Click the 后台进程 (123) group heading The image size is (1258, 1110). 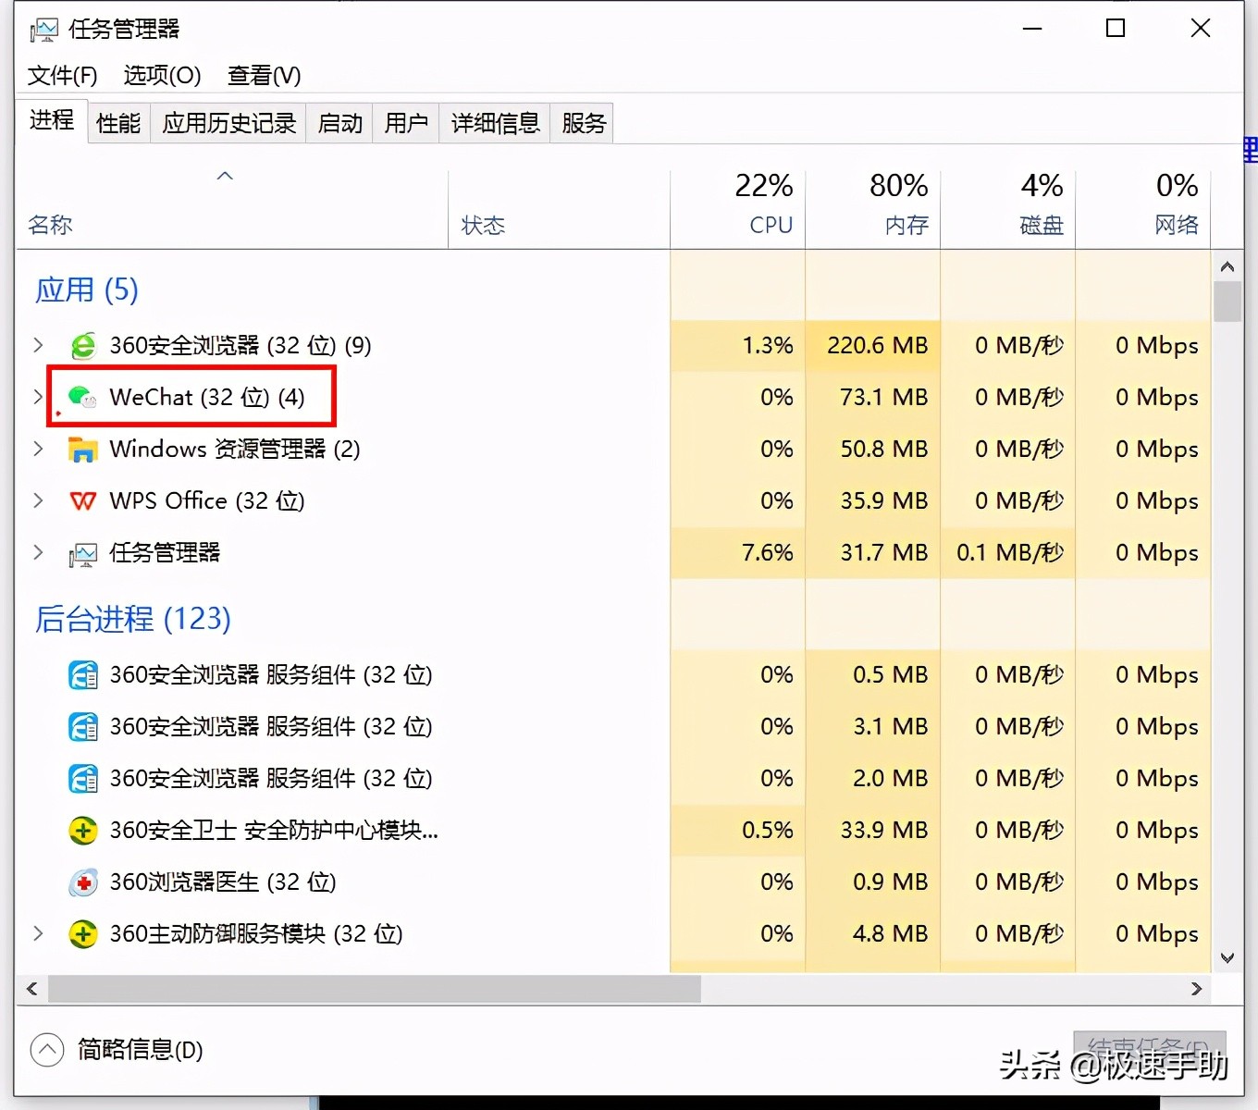pos(133,619)
